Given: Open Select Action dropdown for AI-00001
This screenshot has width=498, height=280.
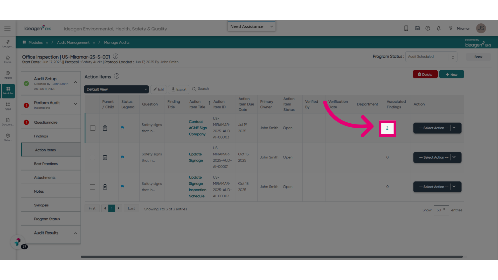Looking at the screenshot, I should [x=437, y=157].
